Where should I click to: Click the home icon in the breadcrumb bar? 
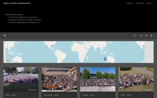(x=5, y=36)
